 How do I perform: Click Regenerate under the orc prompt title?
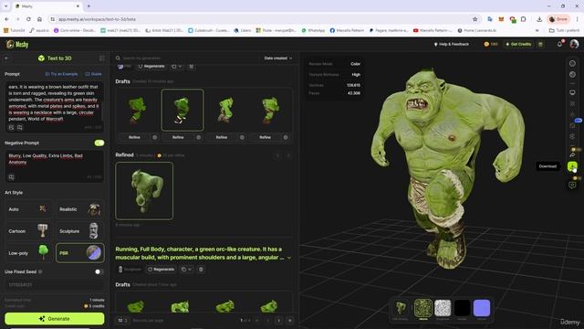[162, 270]
